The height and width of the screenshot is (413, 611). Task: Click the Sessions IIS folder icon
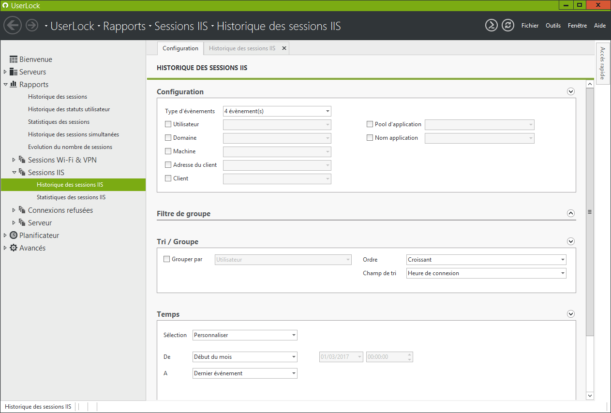coord(22,173)
